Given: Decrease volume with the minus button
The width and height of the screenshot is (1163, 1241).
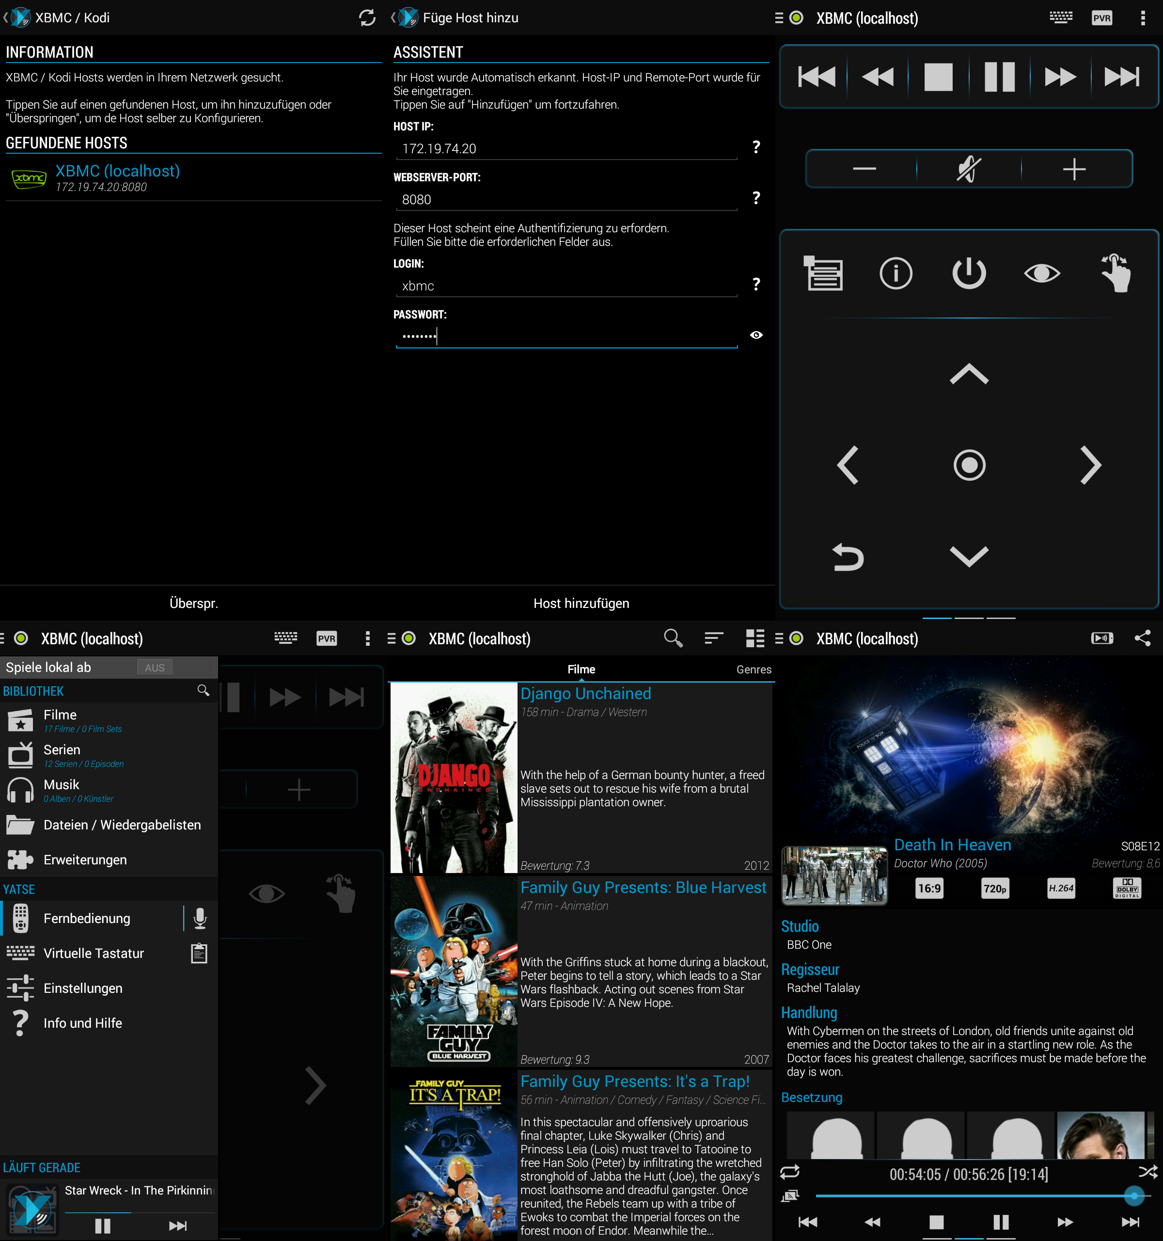Looking at the screenshot, I should pyautogui.click(x=864, y=169).
